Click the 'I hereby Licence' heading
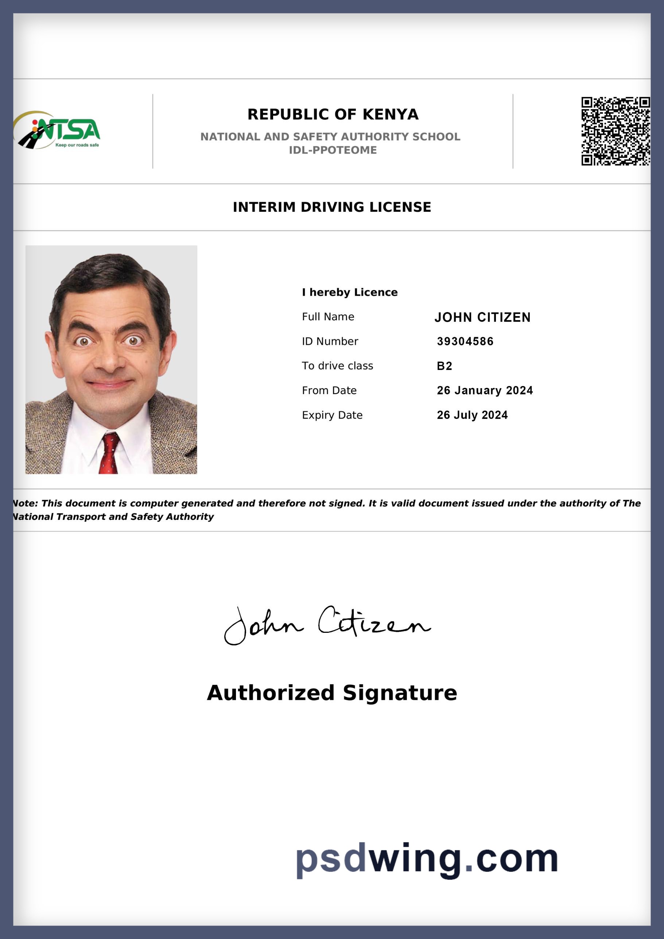 350,292
